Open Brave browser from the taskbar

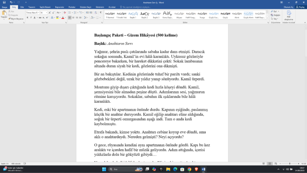tap(196, 169)
